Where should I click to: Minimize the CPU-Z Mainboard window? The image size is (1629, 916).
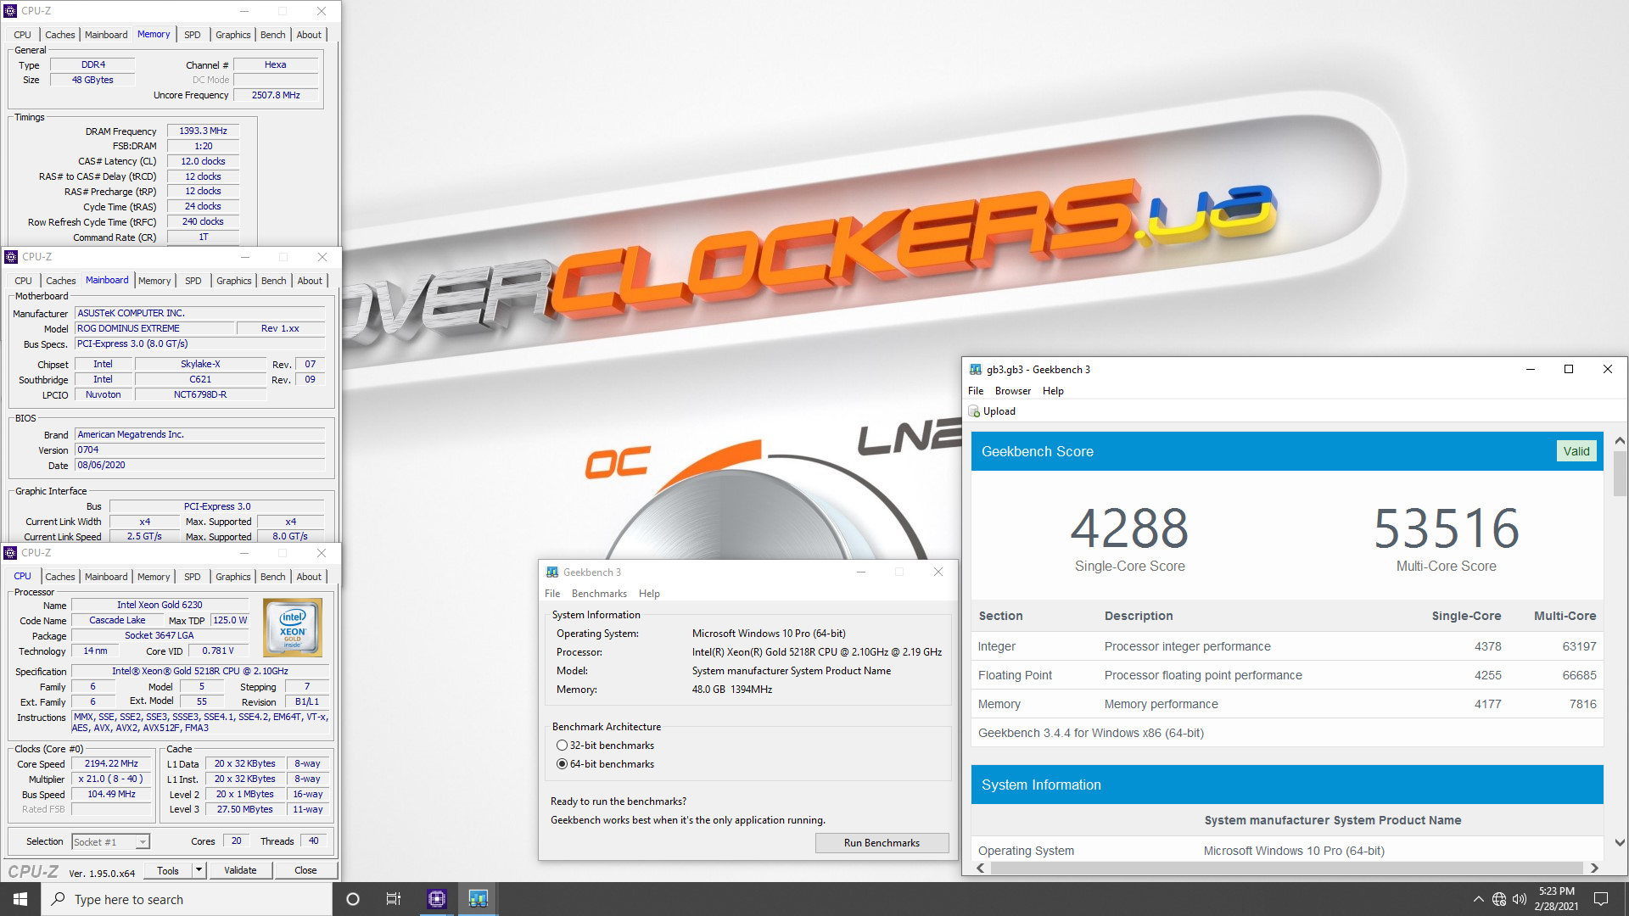245,257
